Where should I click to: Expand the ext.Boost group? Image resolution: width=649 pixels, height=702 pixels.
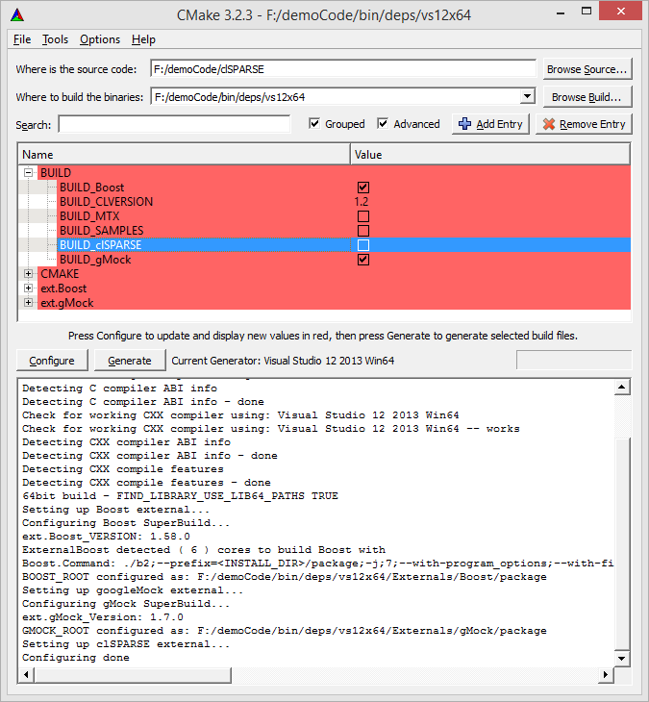(28, 288)
